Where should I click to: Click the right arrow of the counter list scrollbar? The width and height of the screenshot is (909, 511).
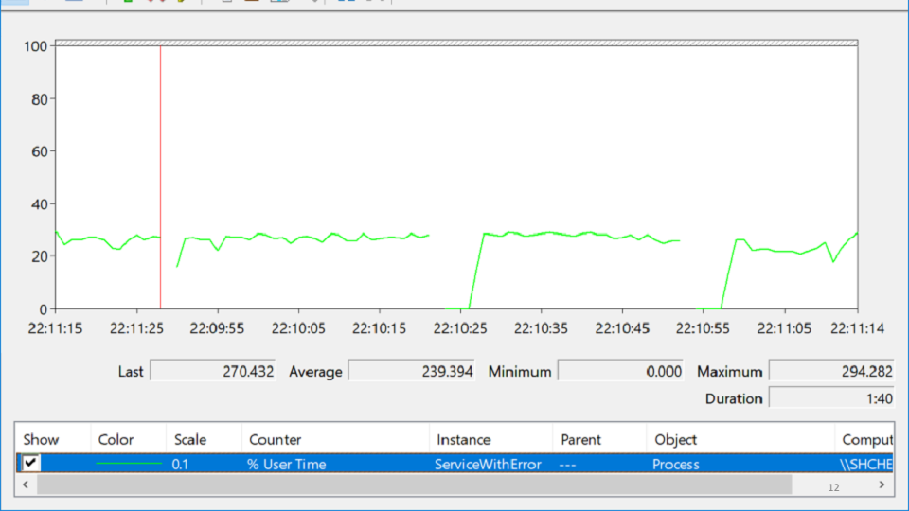pyautogui.click(x=882, y=485)
